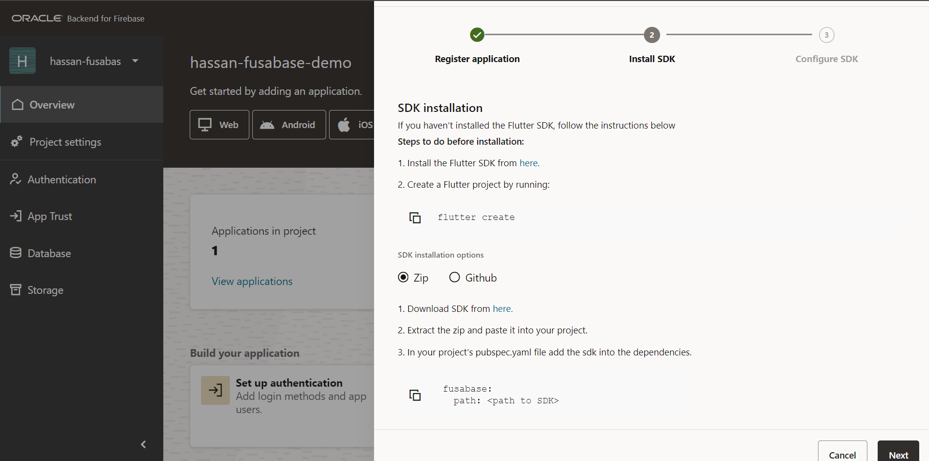Click the Project settings gear icon

coord(17,142)
